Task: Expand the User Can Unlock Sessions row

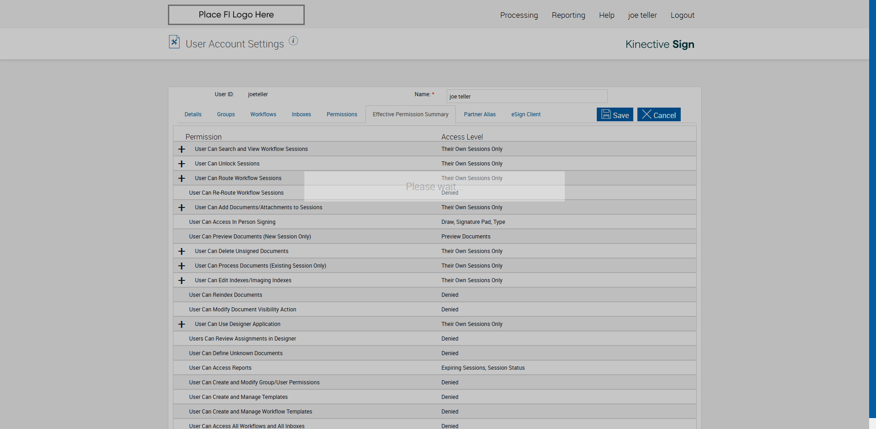Action: 182,164
